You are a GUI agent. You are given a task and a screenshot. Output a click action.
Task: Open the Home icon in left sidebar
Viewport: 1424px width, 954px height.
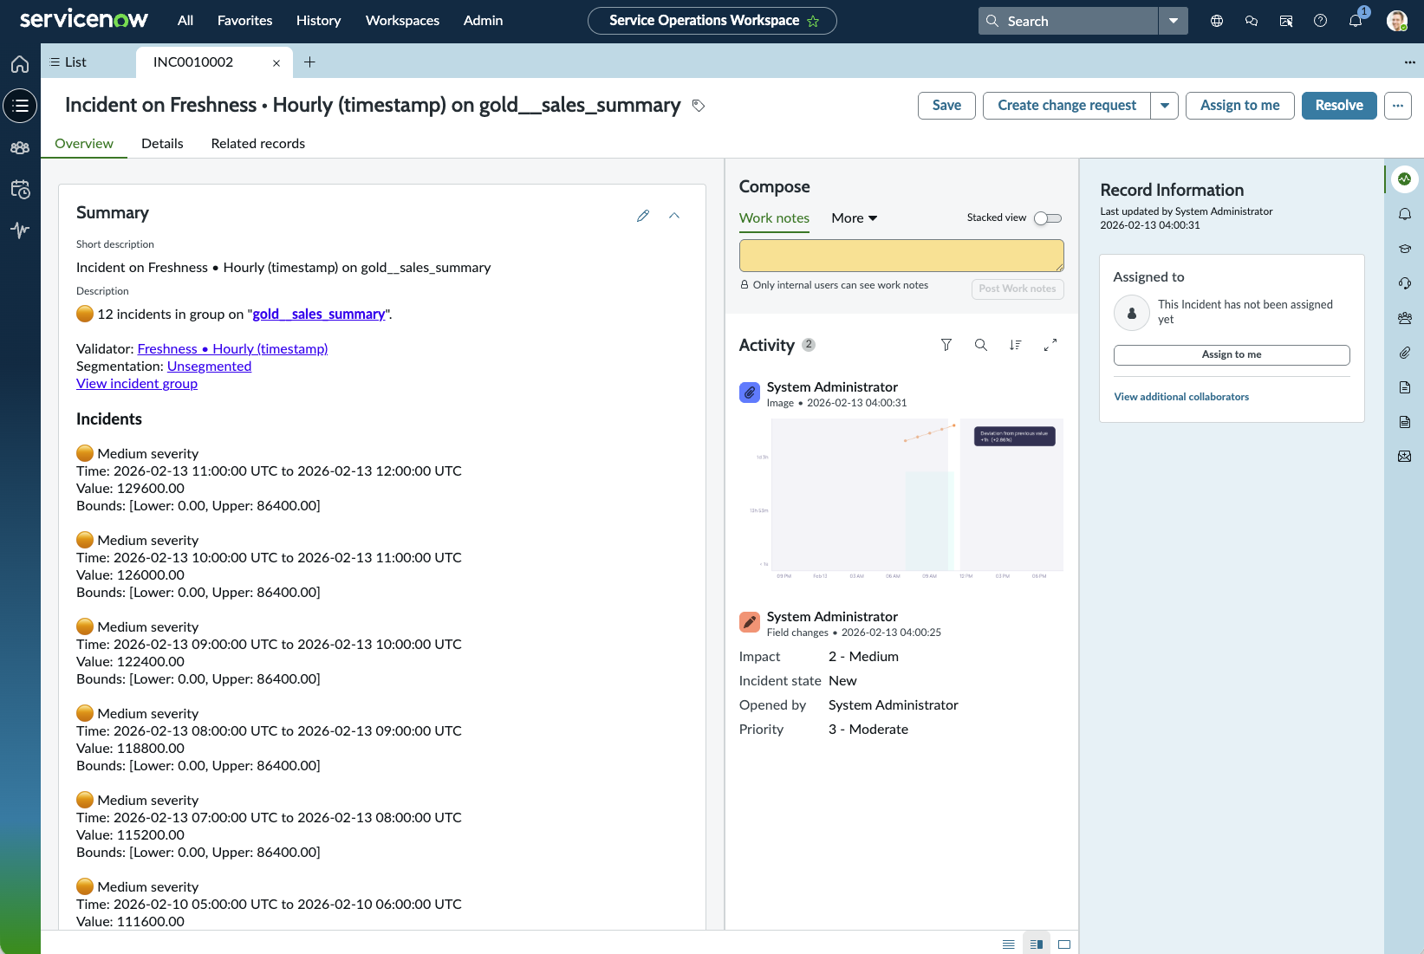coord(20,64)
